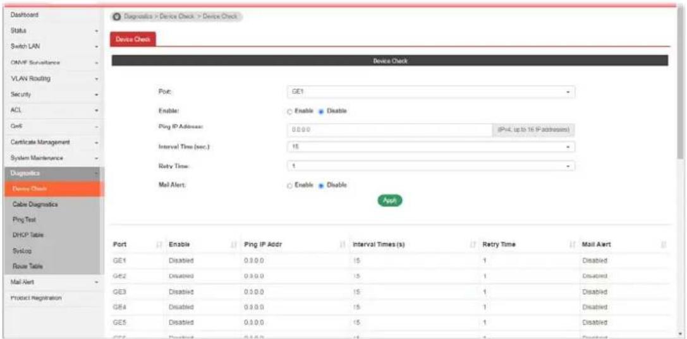Sort by Mail Alert column icon
Screen dimensions: 687x339
point(664,244)
